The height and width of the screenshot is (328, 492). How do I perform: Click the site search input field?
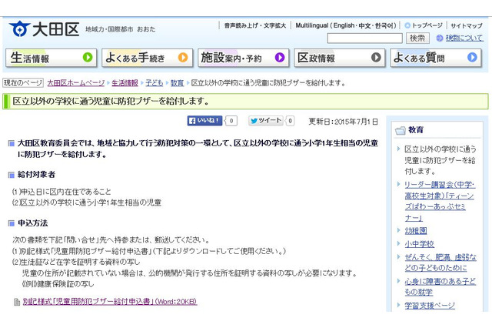[364, 38]
